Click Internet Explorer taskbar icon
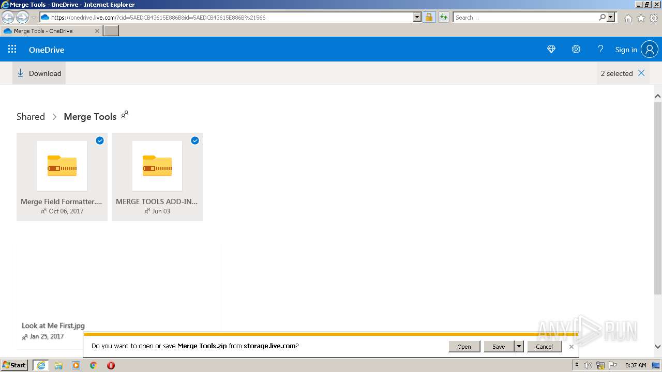Image resolution: width=662 pixels, height=372 pixels. tap(41, 365)
